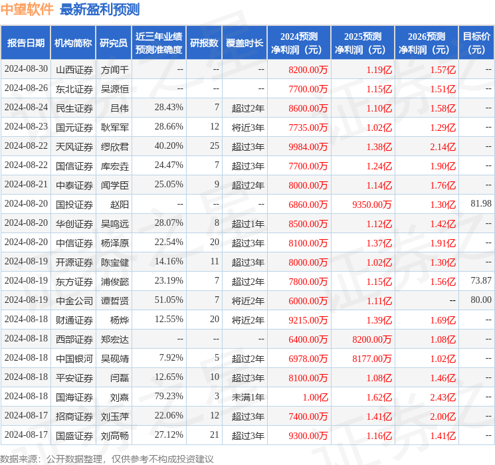Click the 中望软件 title text

click(27, 9)
